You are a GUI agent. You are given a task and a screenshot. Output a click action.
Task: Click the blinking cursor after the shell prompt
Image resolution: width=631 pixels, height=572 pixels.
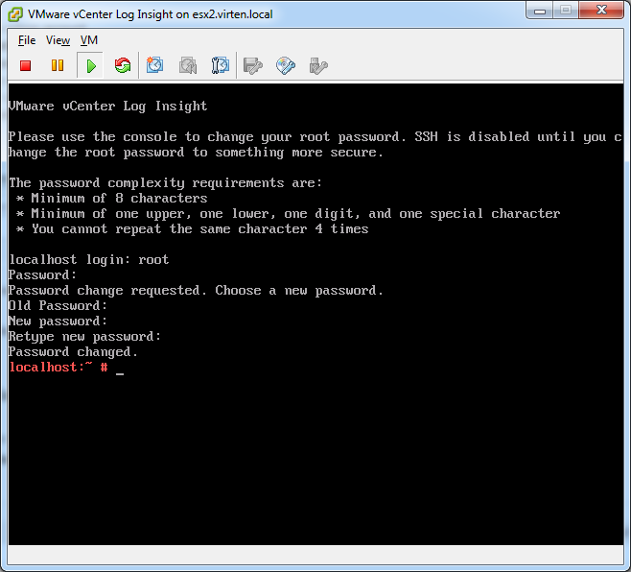[120, 373]
